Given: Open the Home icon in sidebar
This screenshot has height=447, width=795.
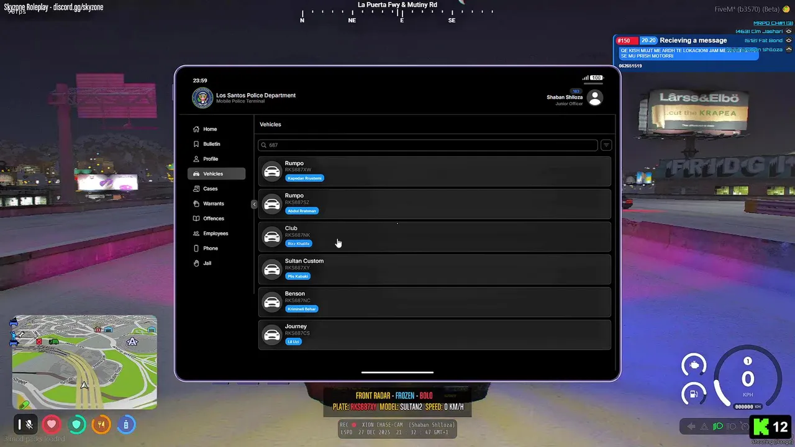Looking at the screenshot, I should coord(196,129).
